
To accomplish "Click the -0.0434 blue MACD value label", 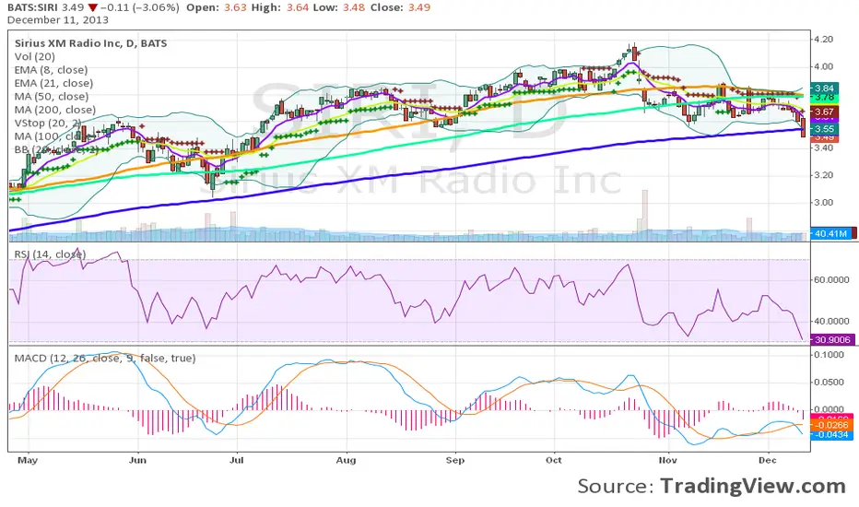I will (x=831, y=435).
